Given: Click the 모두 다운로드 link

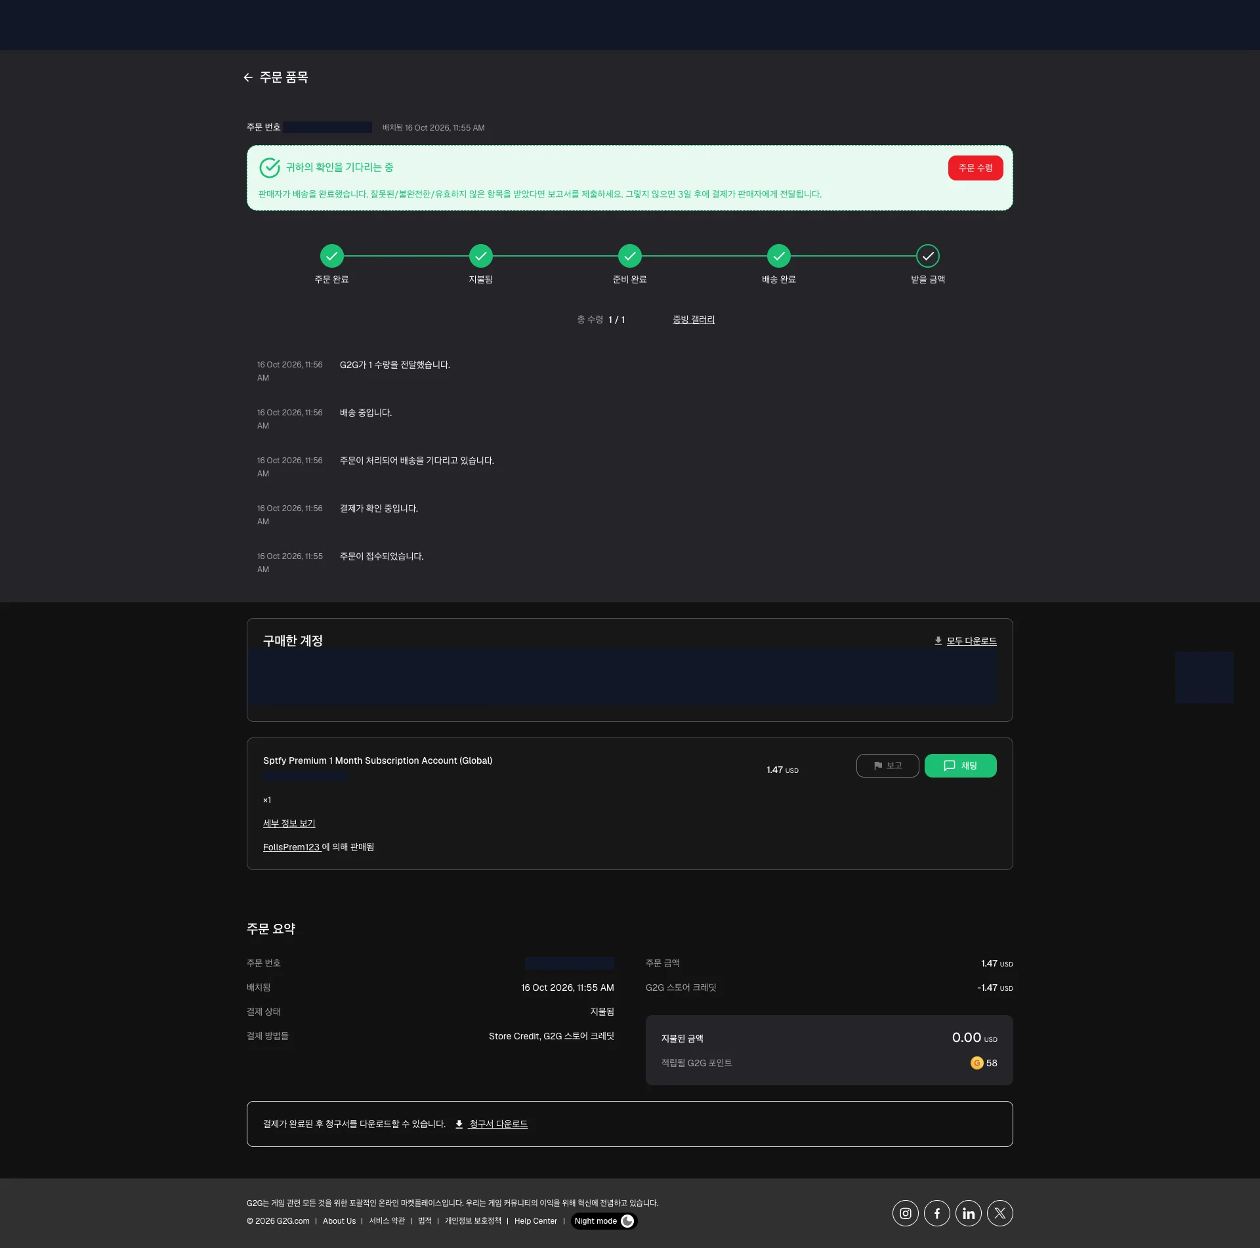Looking at the screenshot, I should click(x=971, y=641).
